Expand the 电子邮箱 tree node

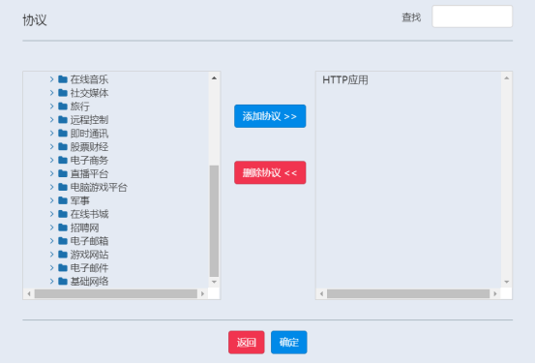(x=51, y=241)
